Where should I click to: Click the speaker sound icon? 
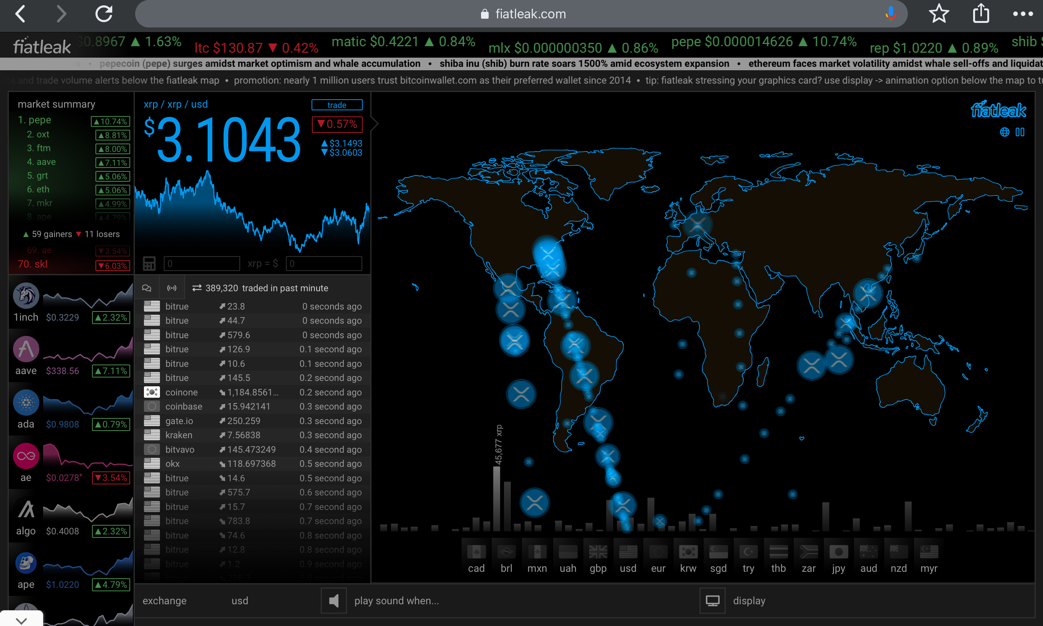334,601
